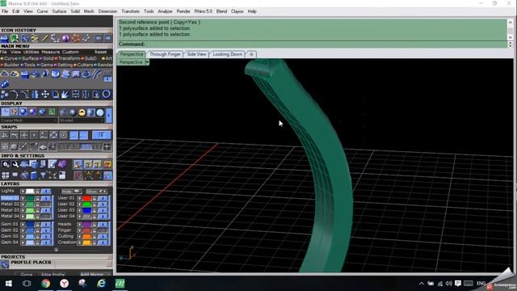Open the Analyze menu
Screen dimensions: 517x291
pos(165,11)
